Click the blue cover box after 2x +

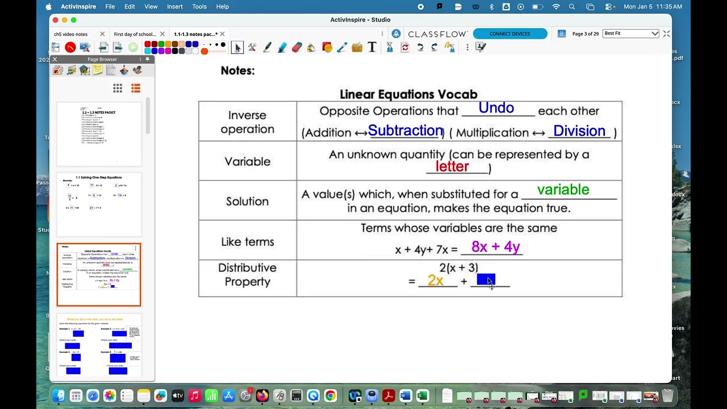pyautogui.click(x=486, y=280)
